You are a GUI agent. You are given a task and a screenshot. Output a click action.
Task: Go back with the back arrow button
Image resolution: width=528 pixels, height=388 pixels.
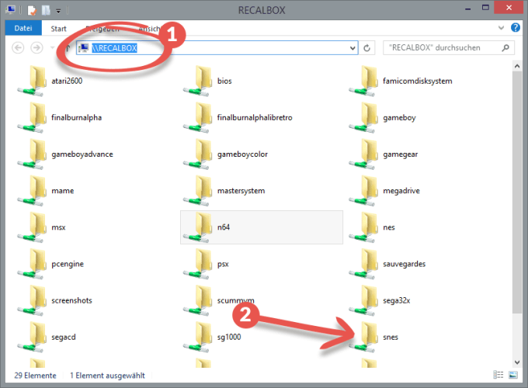tap(18, 48)
